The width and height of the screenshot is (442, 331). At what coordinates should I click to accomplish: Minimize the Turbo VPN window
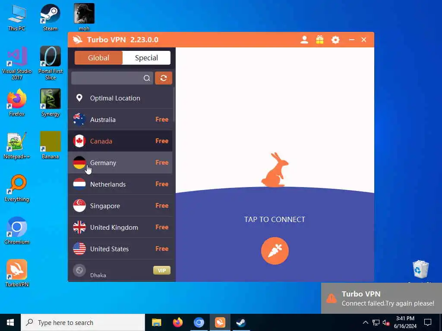click(351, 40)
